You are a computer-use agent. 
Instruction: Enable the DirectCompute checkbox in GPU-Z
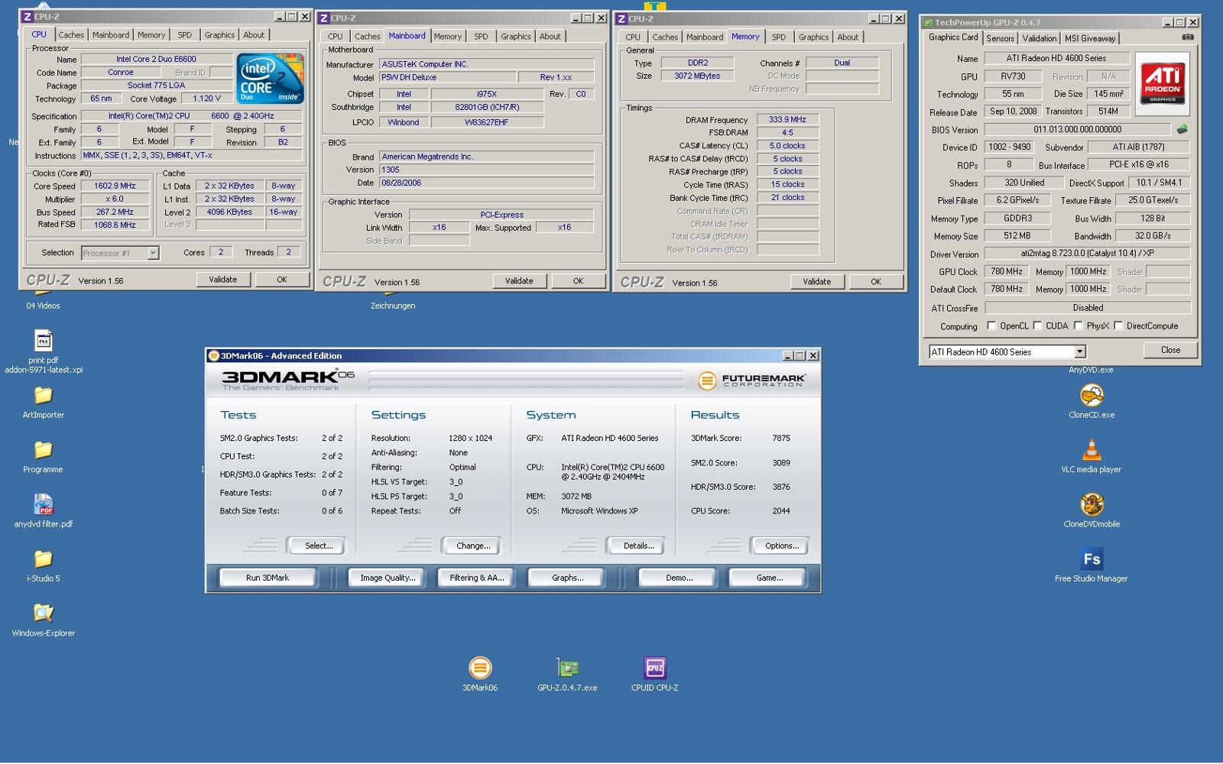coord(1118,325)
